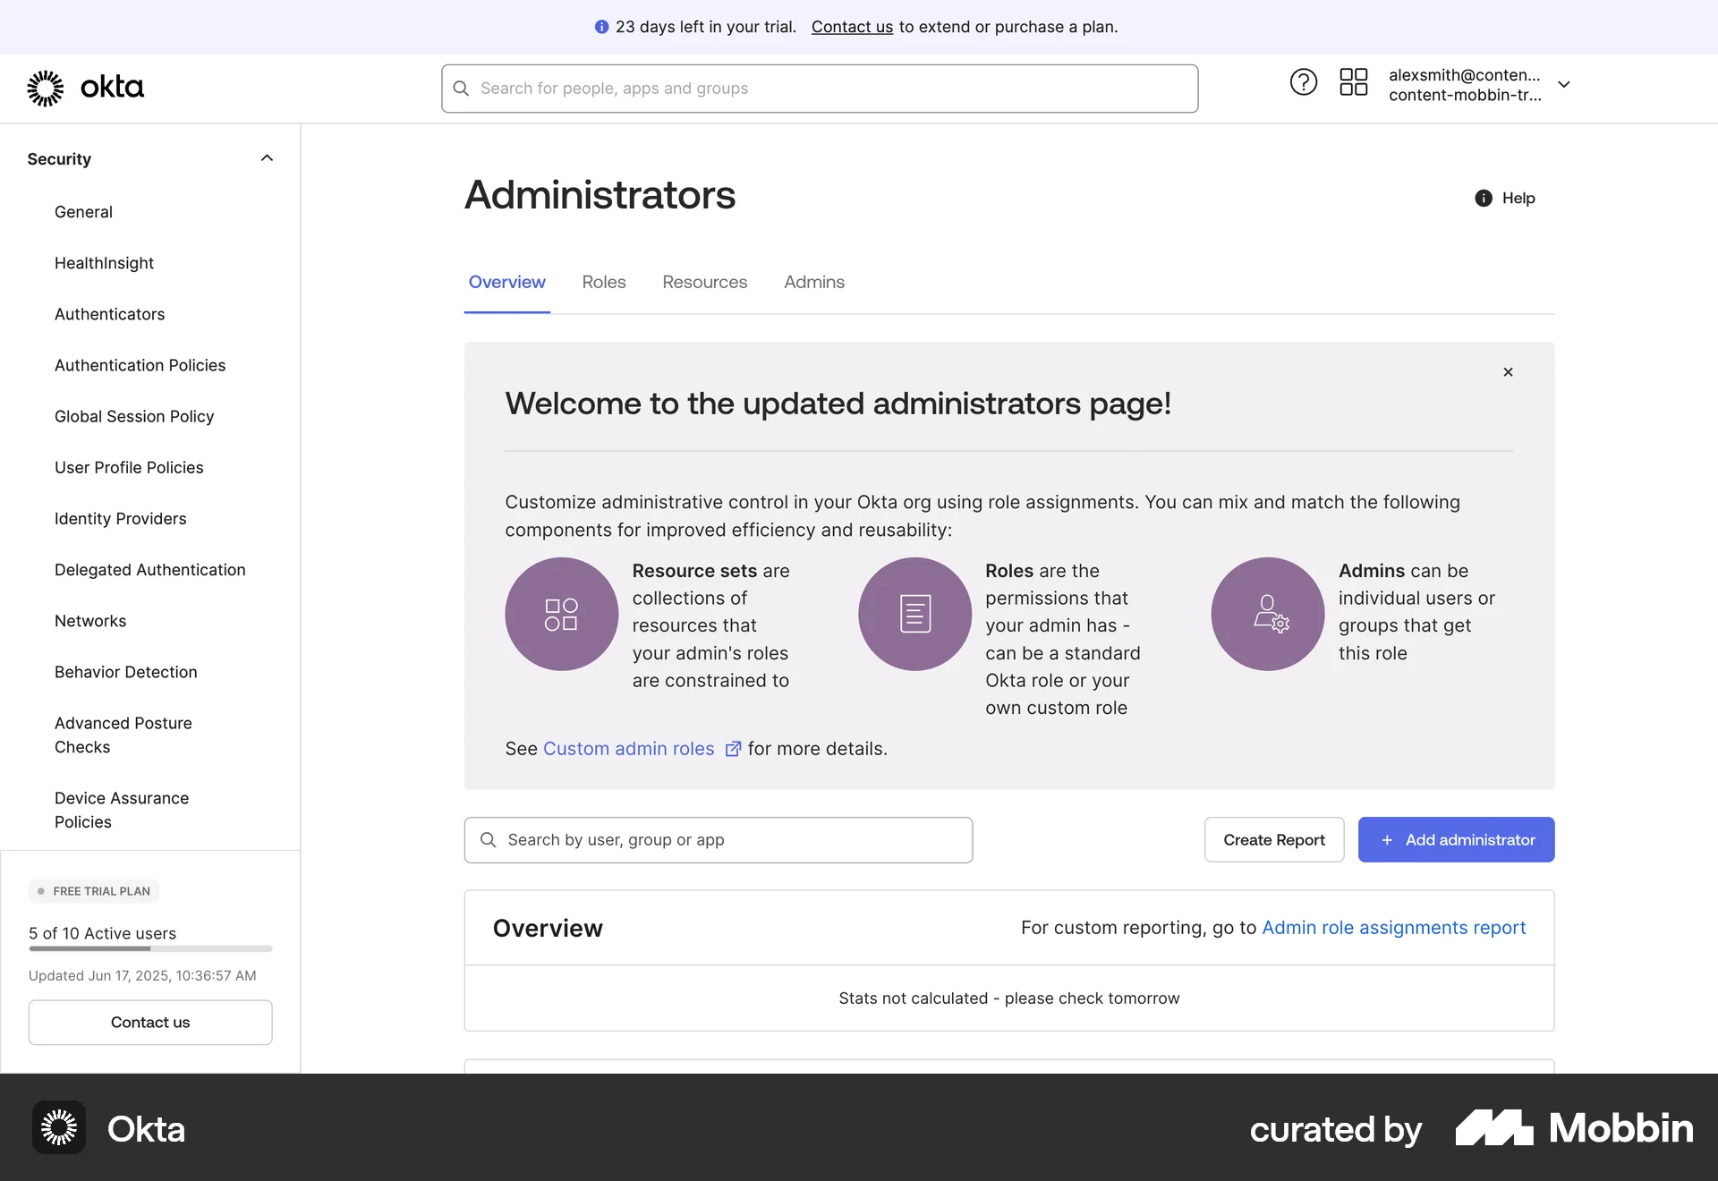The image size is (1718, 1181).
Task: Click the info icon in the trial banner
Action: (601, 27)
